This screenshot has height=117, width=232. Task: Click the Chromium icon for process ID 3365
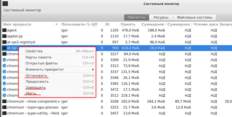pos(4,83)
